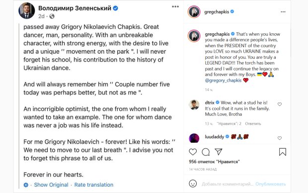
Task: View the 956 отметок "Нравится" likes list
Action: 214,162
